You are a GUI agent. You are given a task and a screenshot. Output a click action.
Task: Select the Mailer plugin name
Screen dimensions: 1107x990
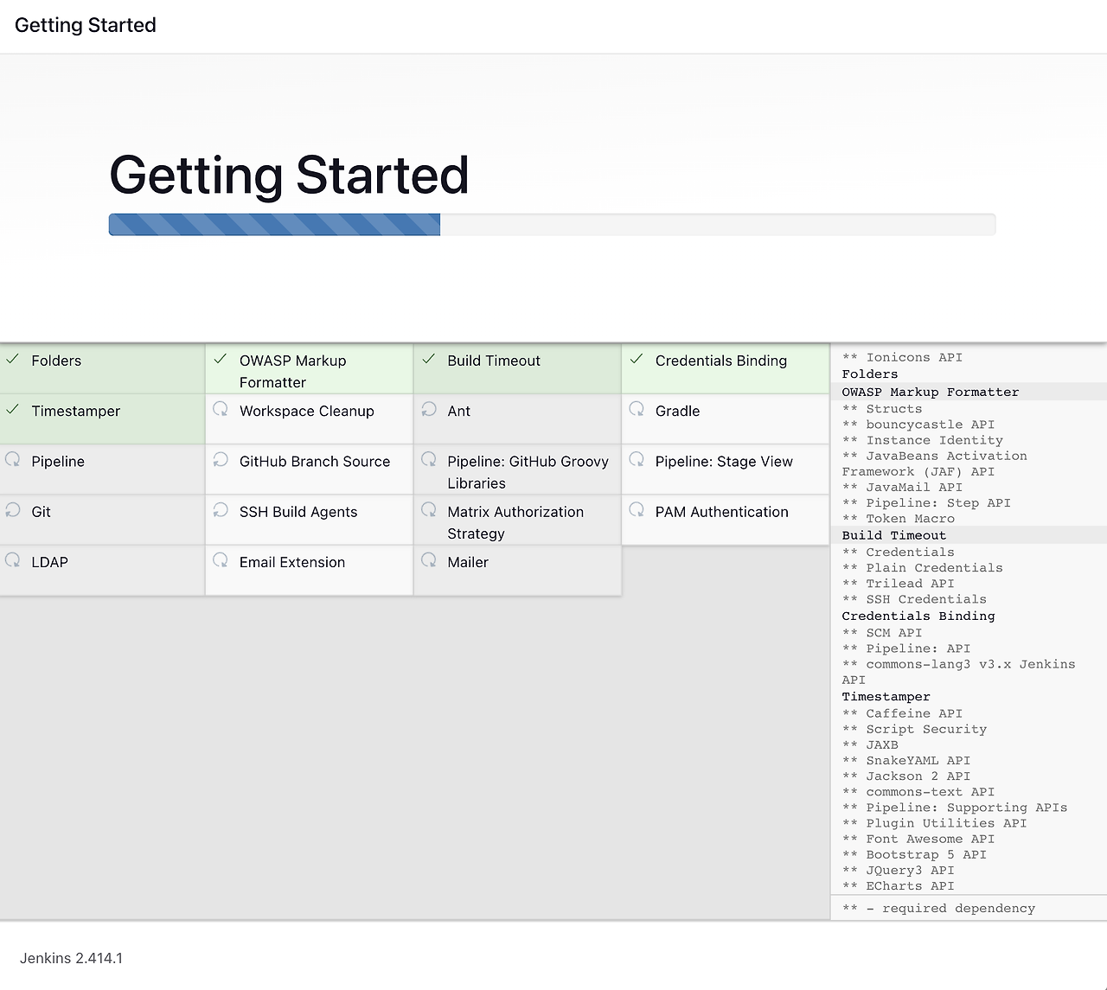point(468,561)
